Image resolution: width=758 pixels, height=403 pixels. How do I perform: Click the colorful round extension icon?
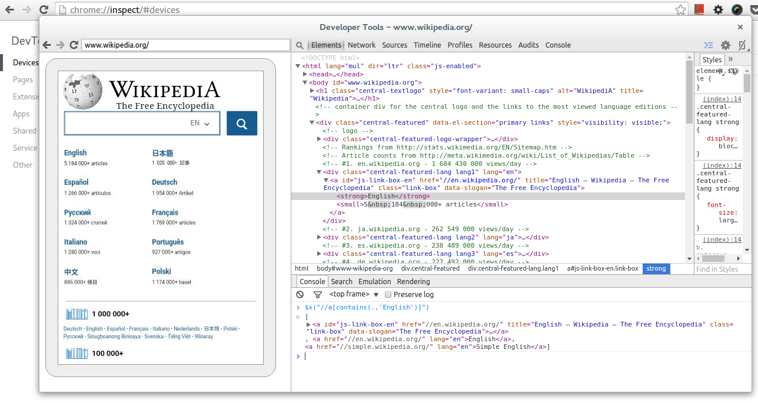point(737,9)
